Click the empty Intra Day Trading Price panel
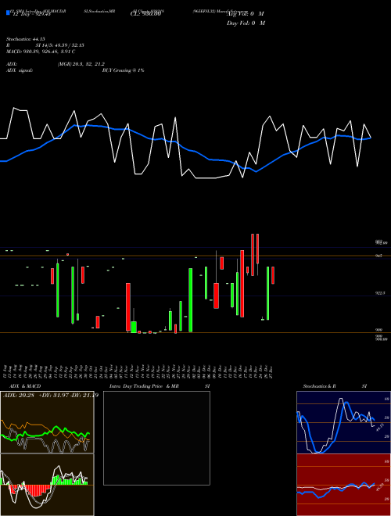Viewport: 391px width, 516px height. 156,438
